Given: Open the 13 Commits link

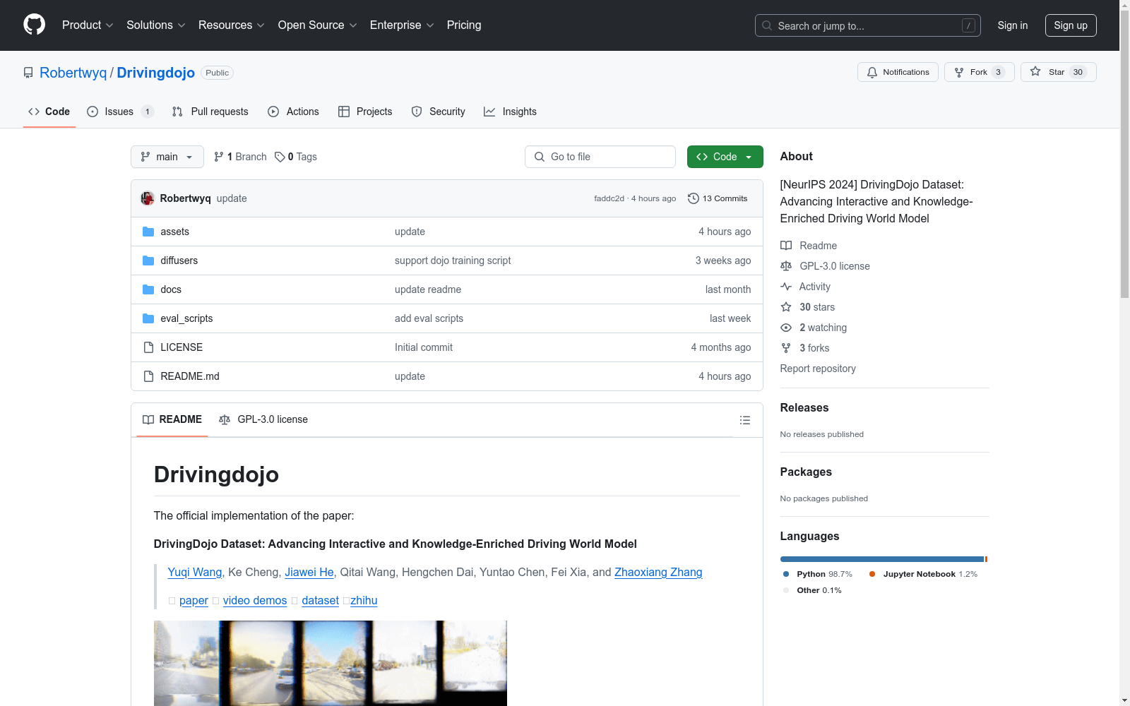Looking at the screenshot, I should pyautogui.click(x=718, y=198).
